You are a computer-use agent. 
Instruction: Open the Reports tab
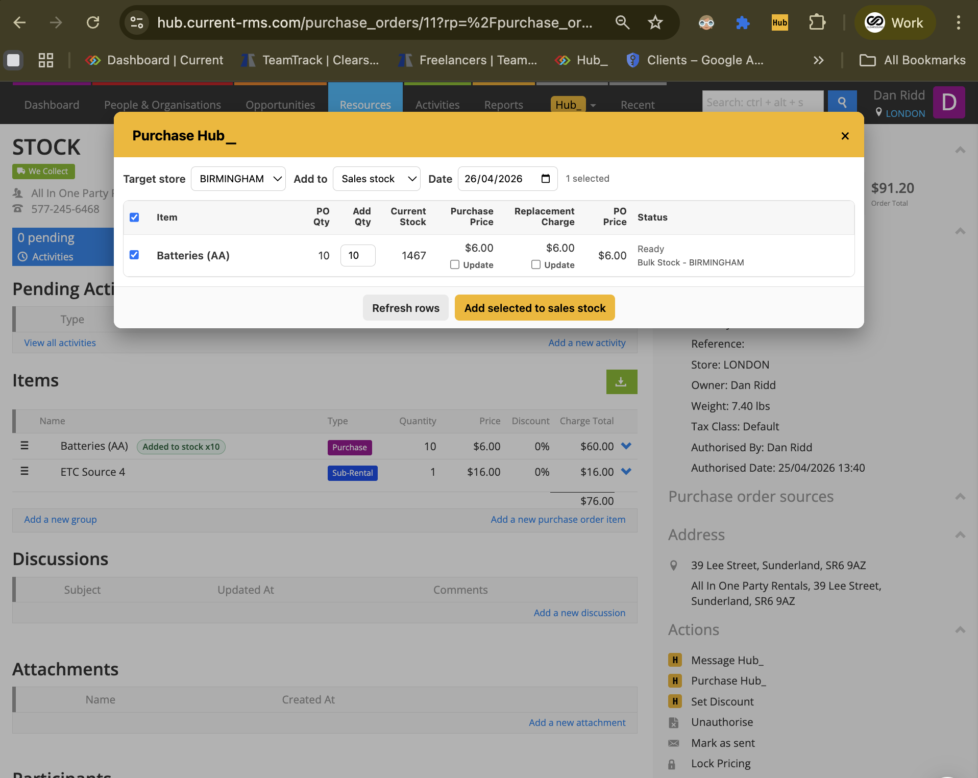point(503,105)
